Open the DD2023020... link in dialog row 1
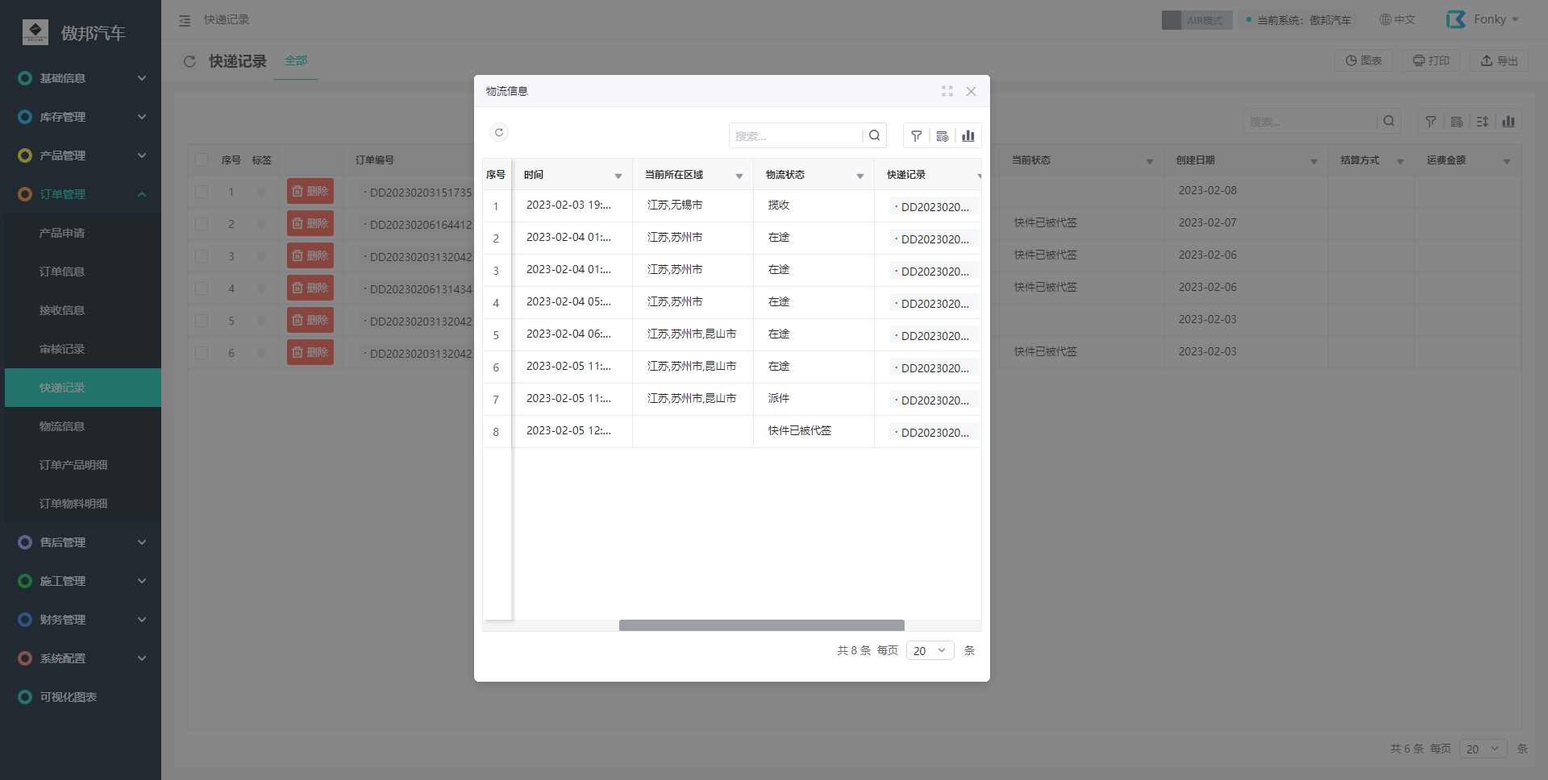Viewport: 1548px width, 780px height. 935,207
